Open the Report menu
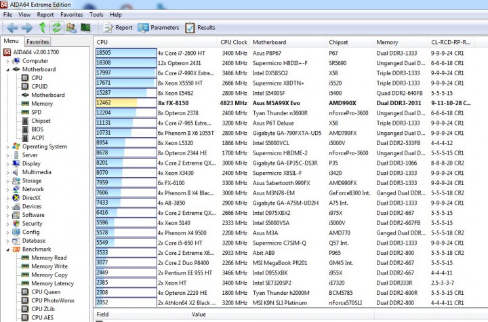The height and width of the screenshot is (322, 488). [x=45, y=15]
